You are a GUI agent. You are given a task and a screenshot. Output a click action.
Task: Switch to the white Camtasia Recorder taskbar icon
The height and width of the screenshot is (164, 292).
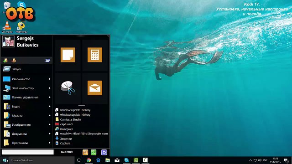[145, 160]
